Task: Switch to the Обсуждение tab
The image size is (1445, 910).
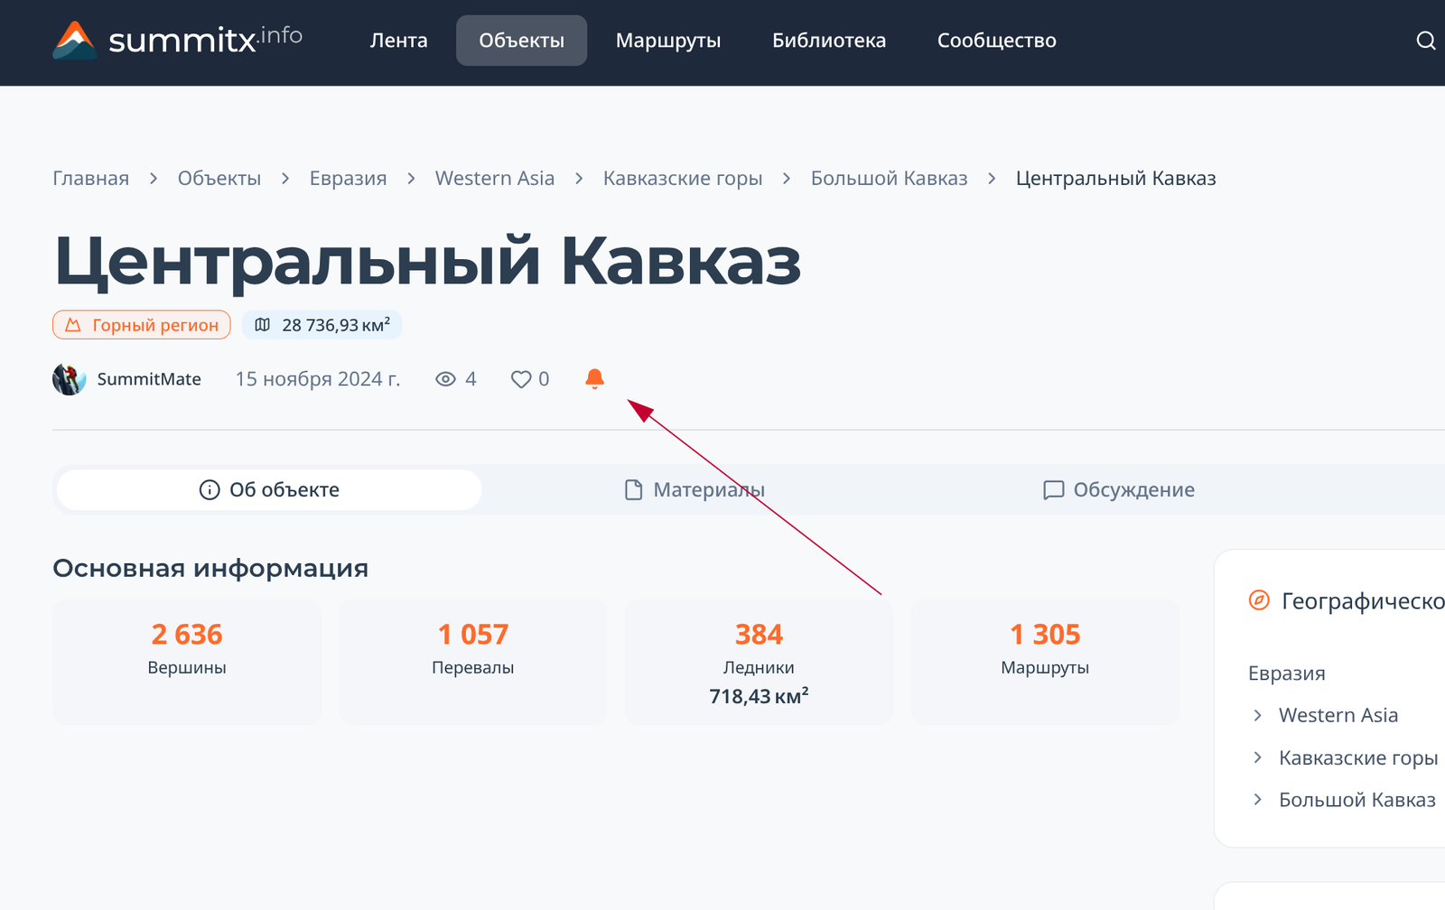Action: tap(1119, 490)
